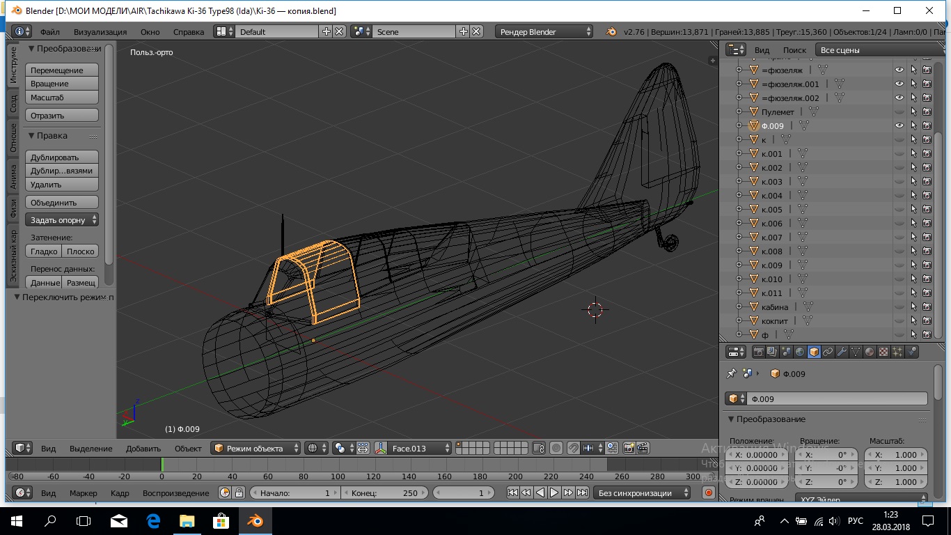Click the Render camera properties tab icon
This screenshot has width=951, height=535.
point(759,352)
